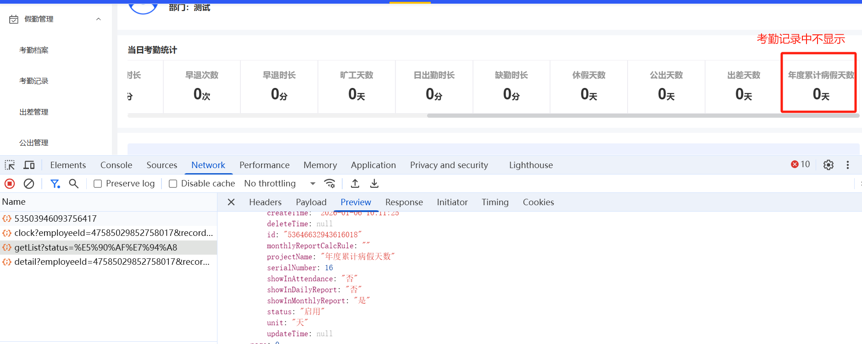Screen dimensions: 862x344
Task: Open DevTools settings gear
Action: (828, 165)
